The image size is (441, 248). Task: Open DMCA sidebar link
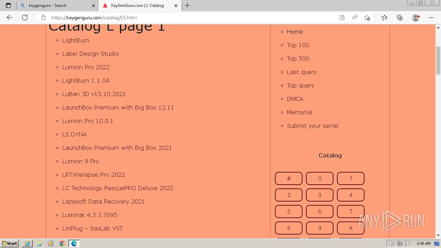(x=295, y=99)
